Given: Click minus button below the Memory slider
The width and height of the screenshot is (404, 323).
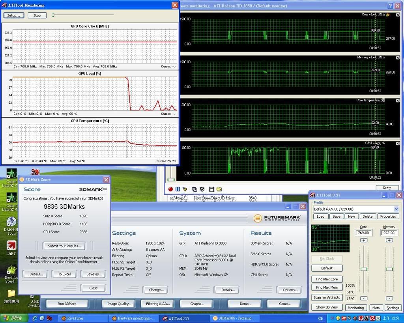Looking at the screenshot, I should 389,298.
